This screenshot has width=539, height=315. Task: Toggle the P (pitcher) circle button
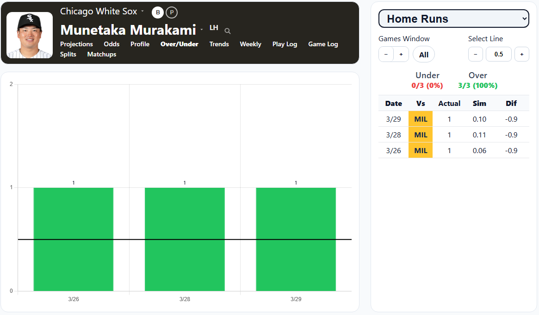click(x=172, y=12)
